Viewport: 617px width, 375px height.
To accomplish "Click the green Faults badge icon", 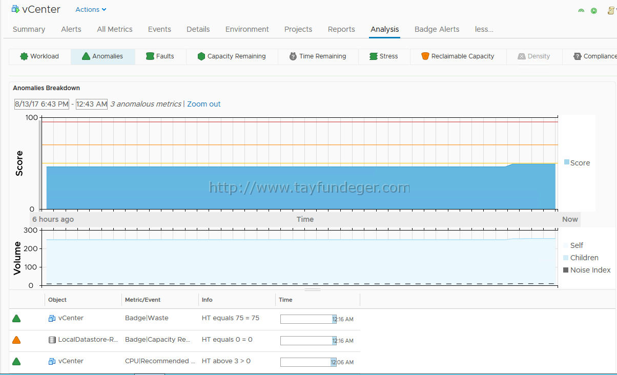I will 150,56.
